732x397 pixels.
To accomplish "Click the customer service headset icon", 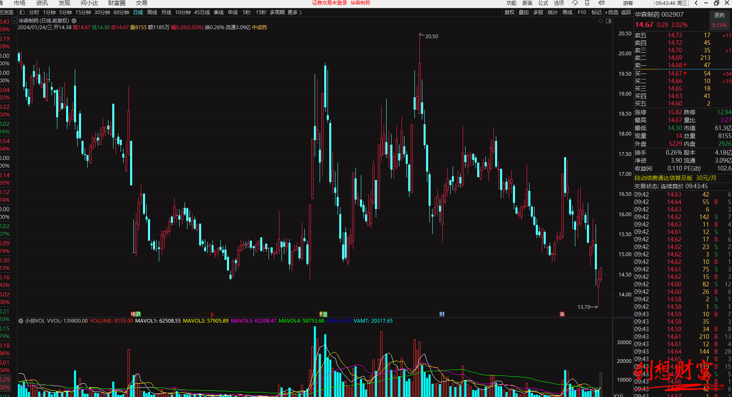I will [575, 3].
